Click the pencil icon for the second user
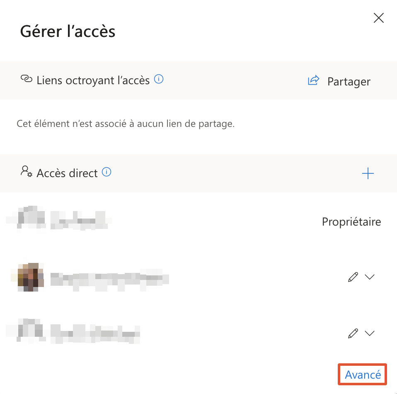Viewport: 397px width, 394px height. point(353,277)
